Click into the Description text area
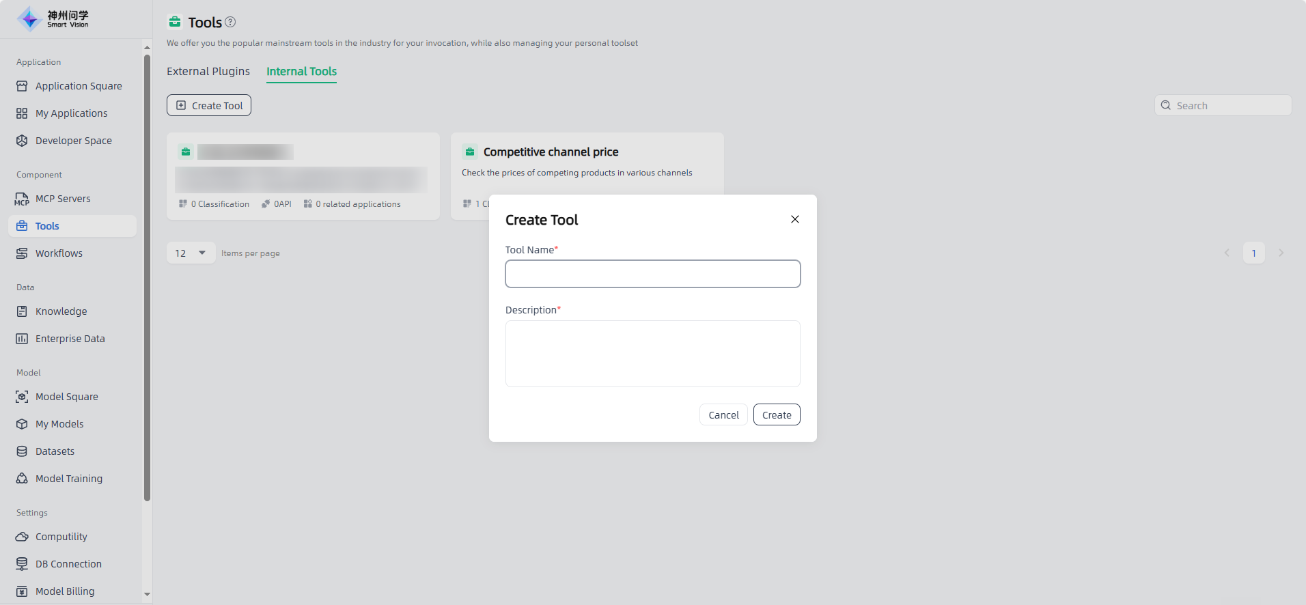 652,354
